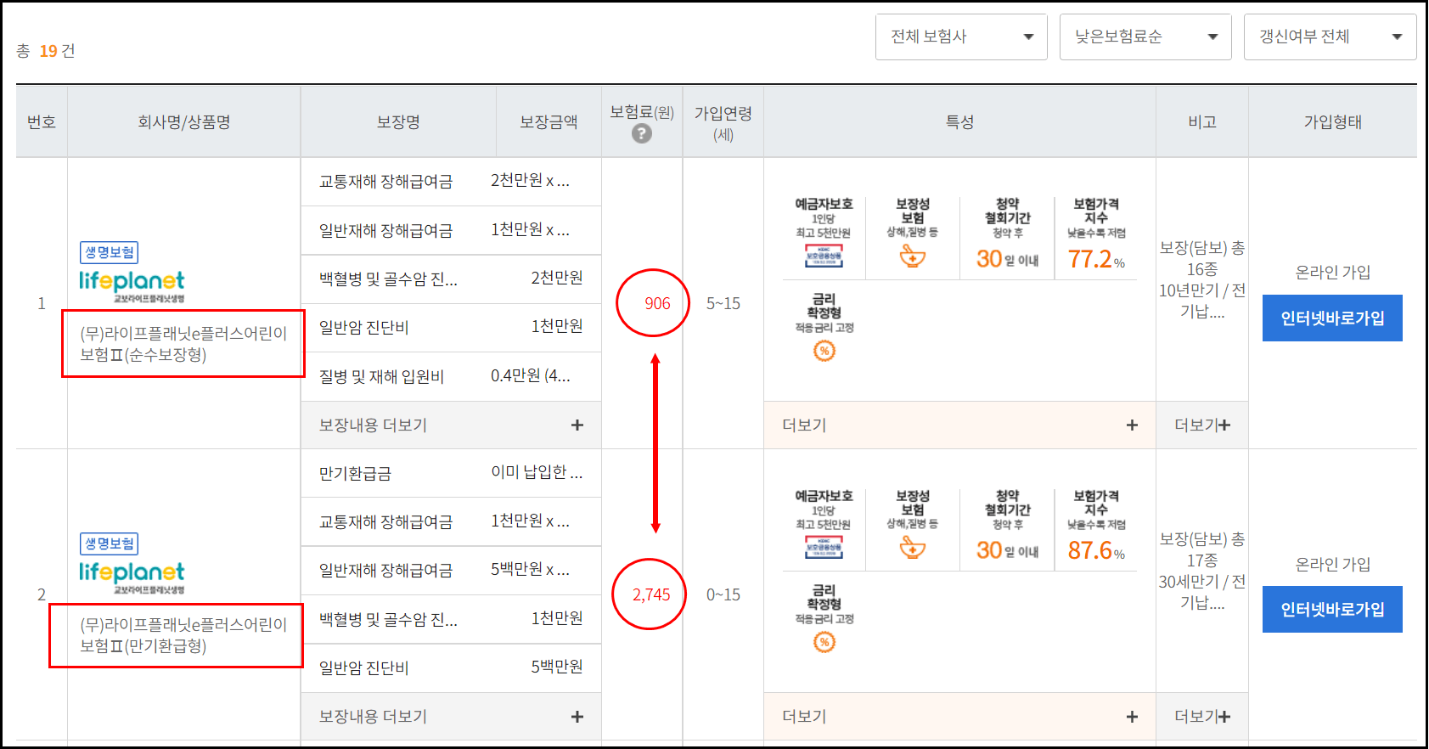This screenshot has width=1429, height=749.
Task: Click the 77.2% price index value
Action: pyautogui.click(x=1096, y=258)
